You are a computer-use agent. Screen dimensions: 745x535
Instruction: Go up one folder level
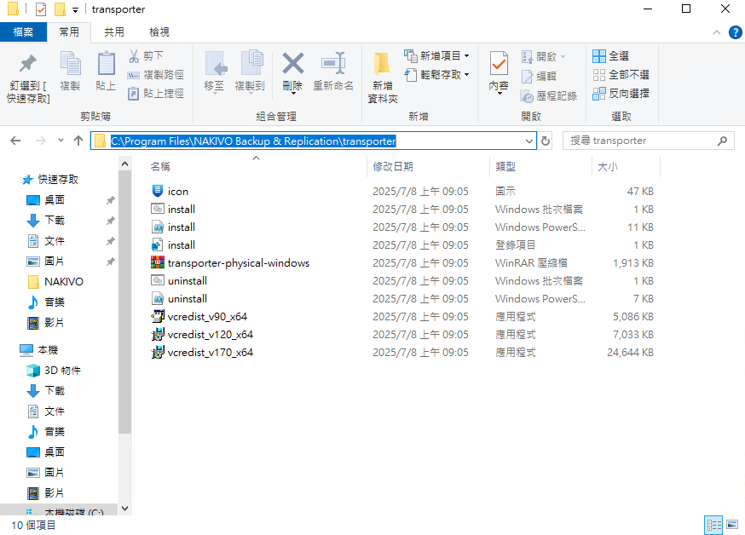[78, 141]
